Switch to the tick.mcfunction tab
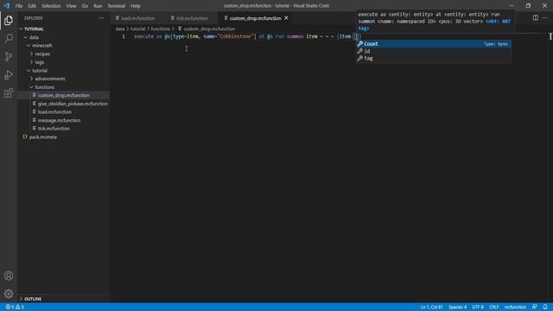Viewport: 553px width, 311px height. tap(192, 18)
